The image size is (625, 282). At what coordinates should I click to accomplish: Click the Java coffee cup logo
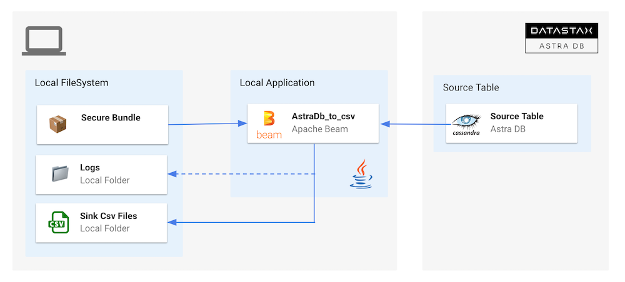361,174
